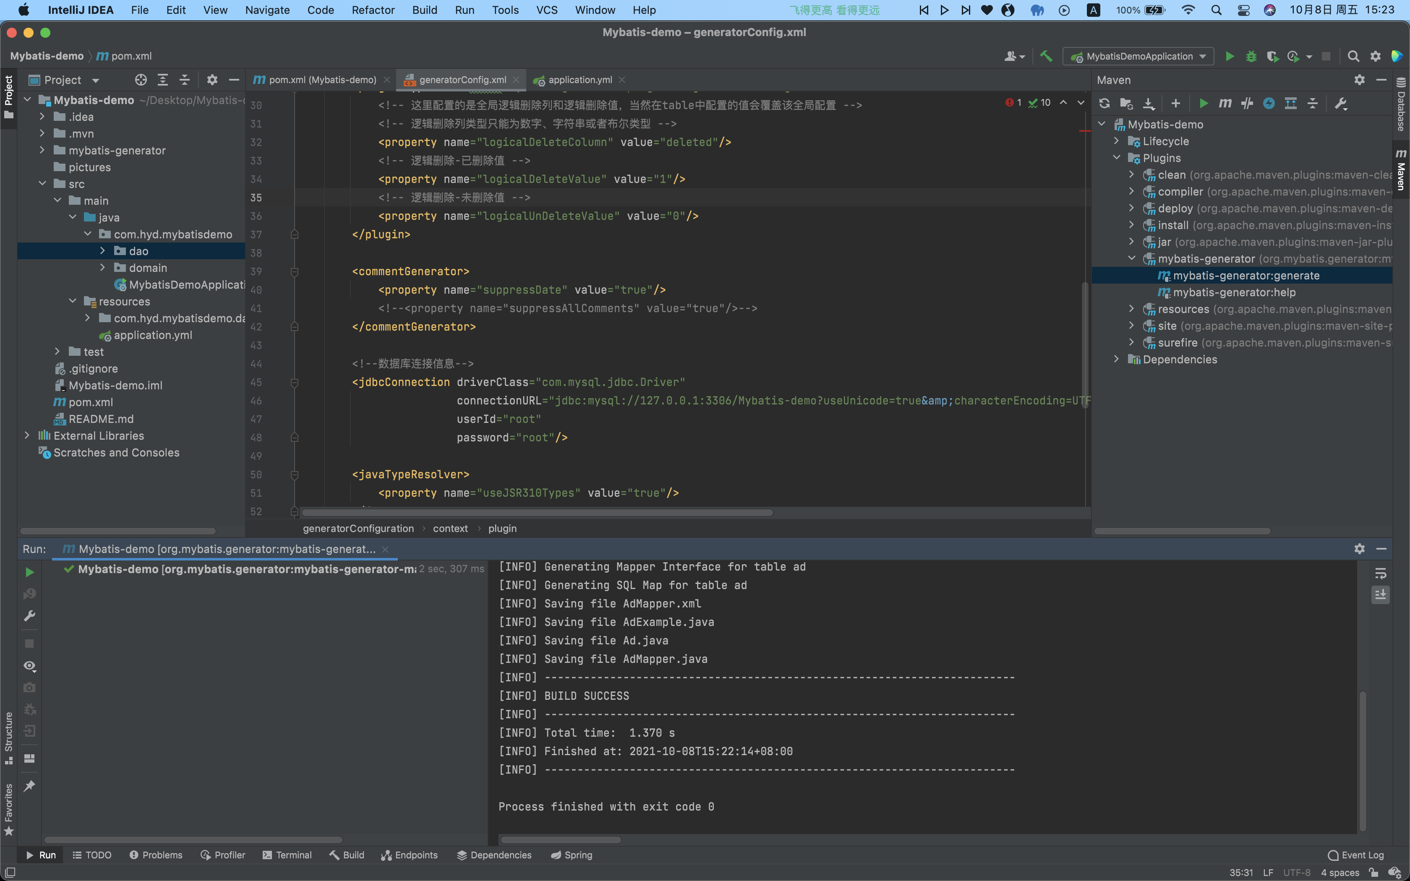Image resolution: width=1410 pixels, height=881 pixels.
Task: Collapse Maven Plugins node
Action: (x=1116, y=158)
